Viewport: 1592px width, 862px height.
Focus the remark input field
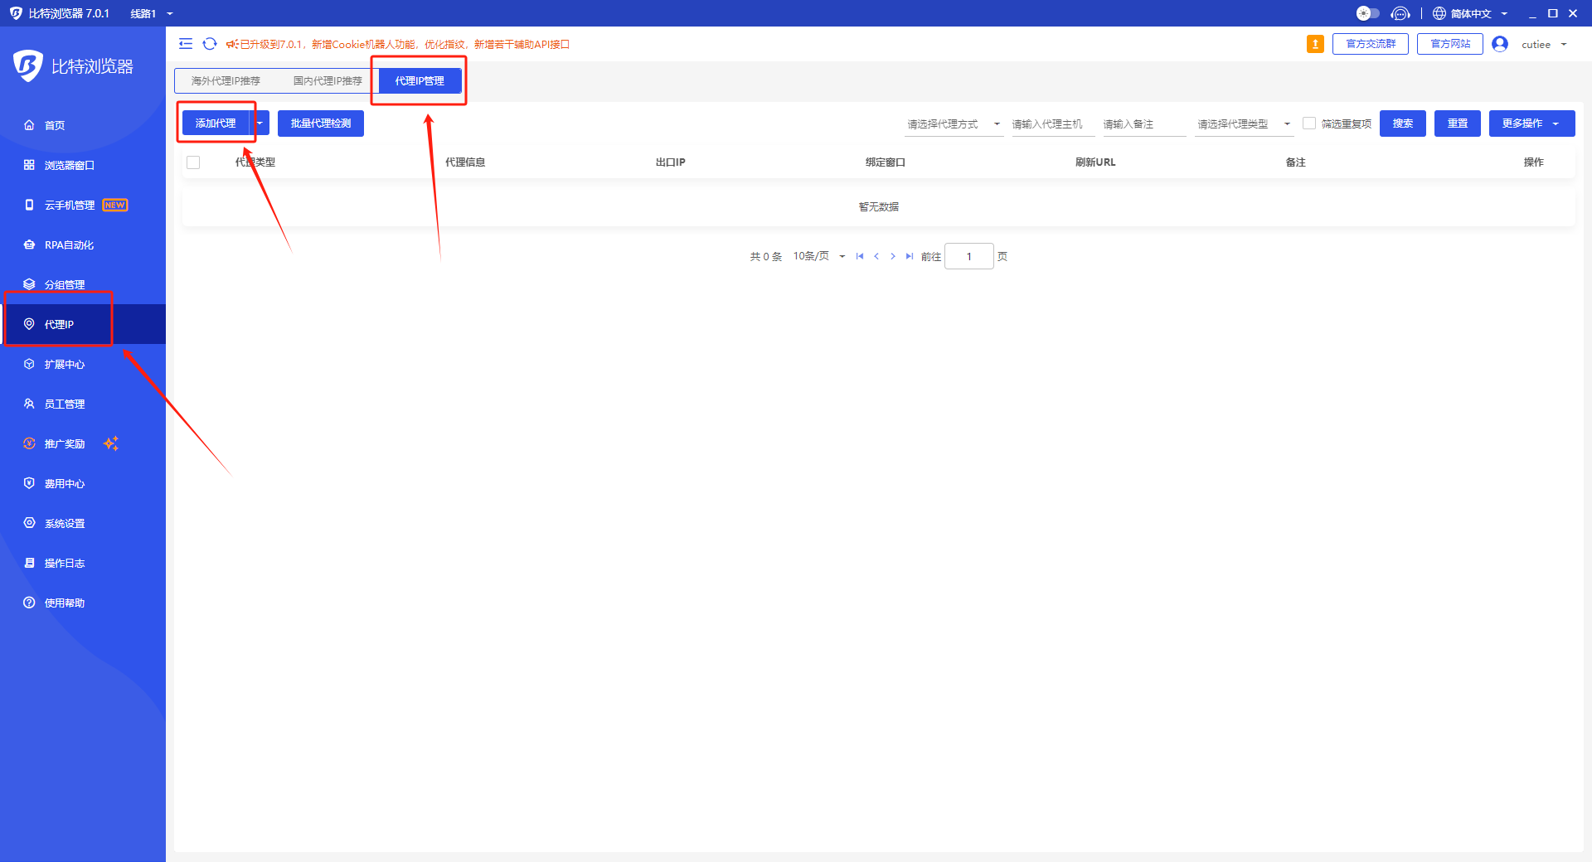click(x=1144, y=123)
